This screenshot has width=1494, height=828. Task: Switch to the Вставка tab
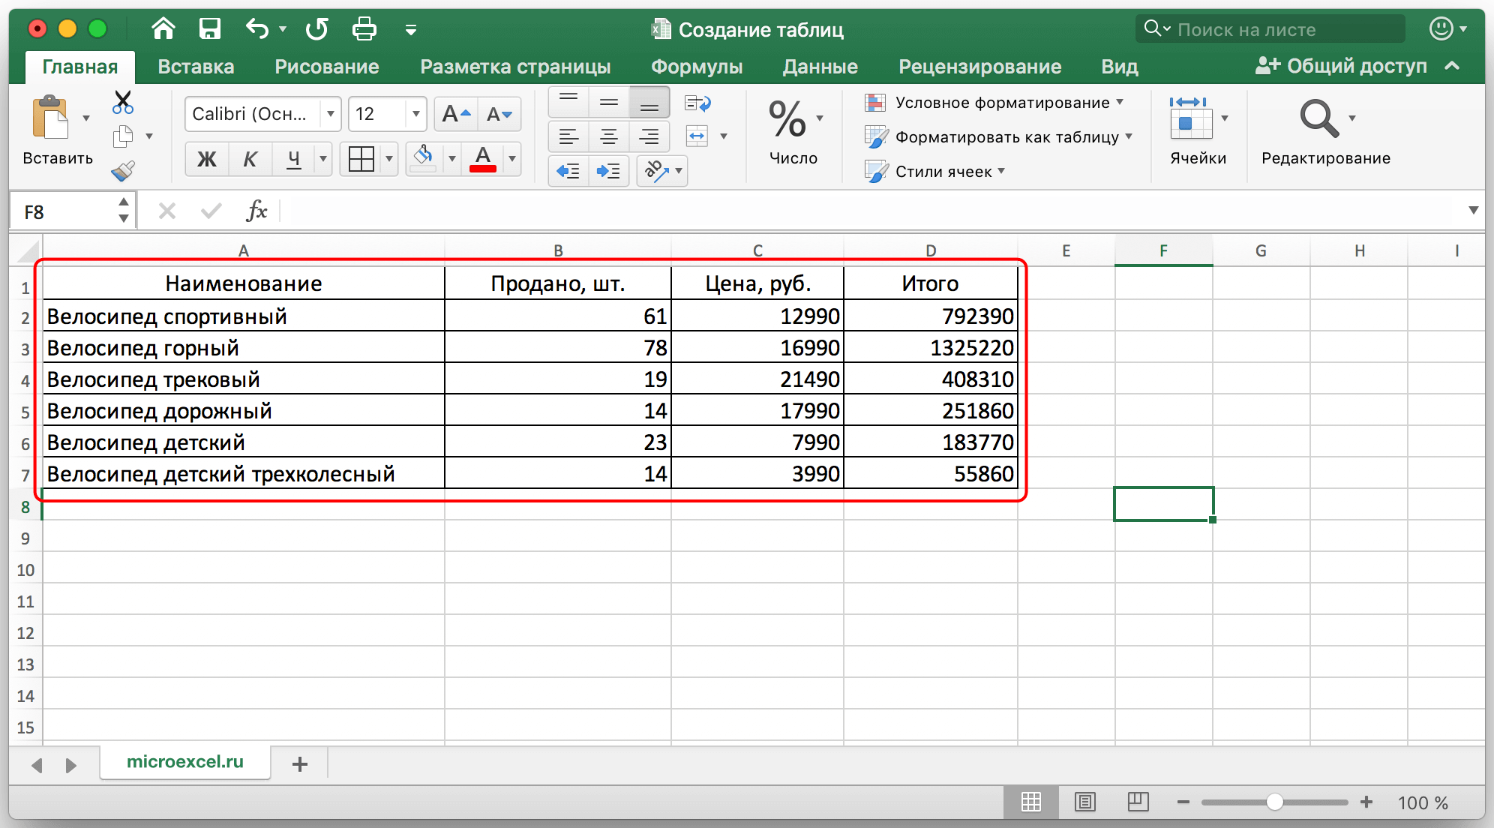[x=196, y=67]
